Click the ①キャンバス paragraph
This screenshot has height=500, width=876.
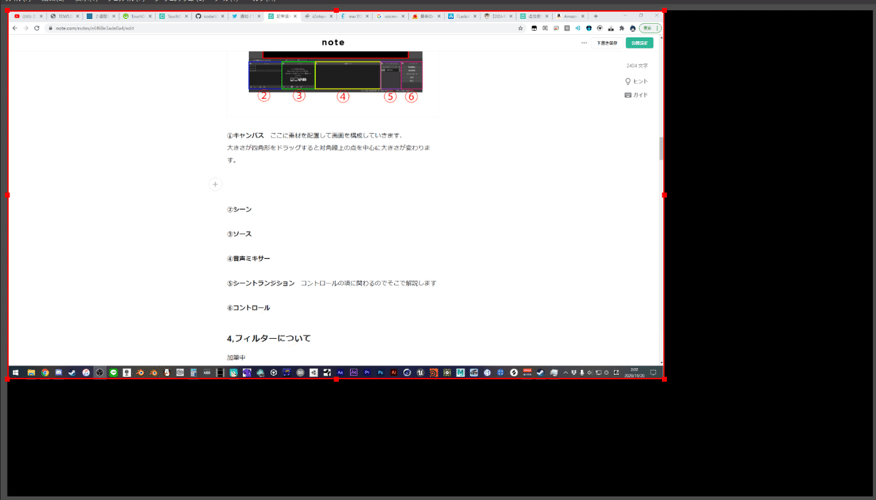[x=328, y=147]
